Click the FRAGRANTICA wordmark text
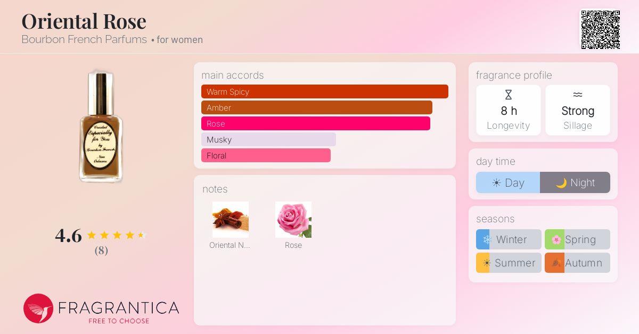This screenshot has width=639, height=334. tap(118, 307)
